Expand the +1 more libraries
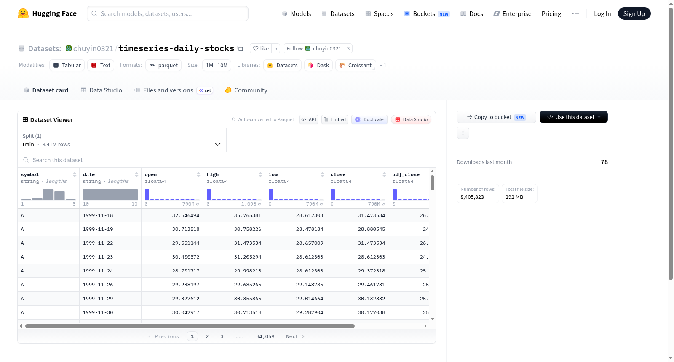 [383, 65]
